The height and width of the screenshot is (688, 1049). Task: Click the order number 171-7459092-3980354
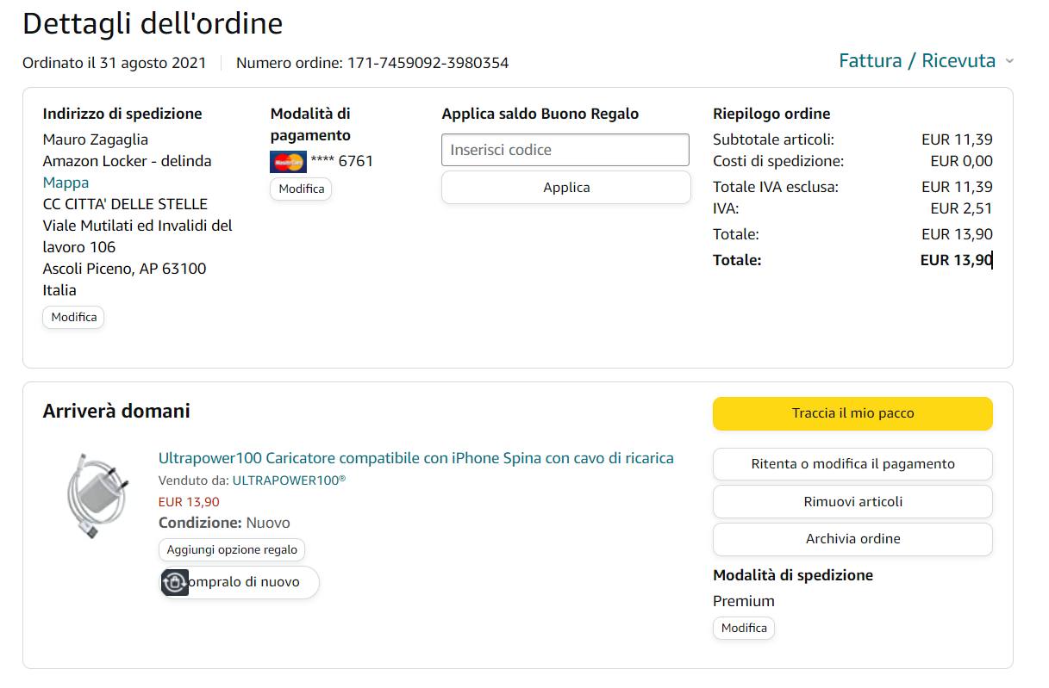point(428,63)
